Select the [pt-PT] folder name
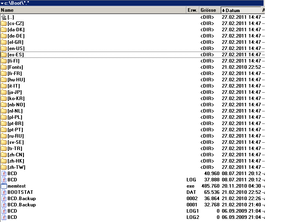The width and height of the screenshot is (282, 222). pos(15,130)
